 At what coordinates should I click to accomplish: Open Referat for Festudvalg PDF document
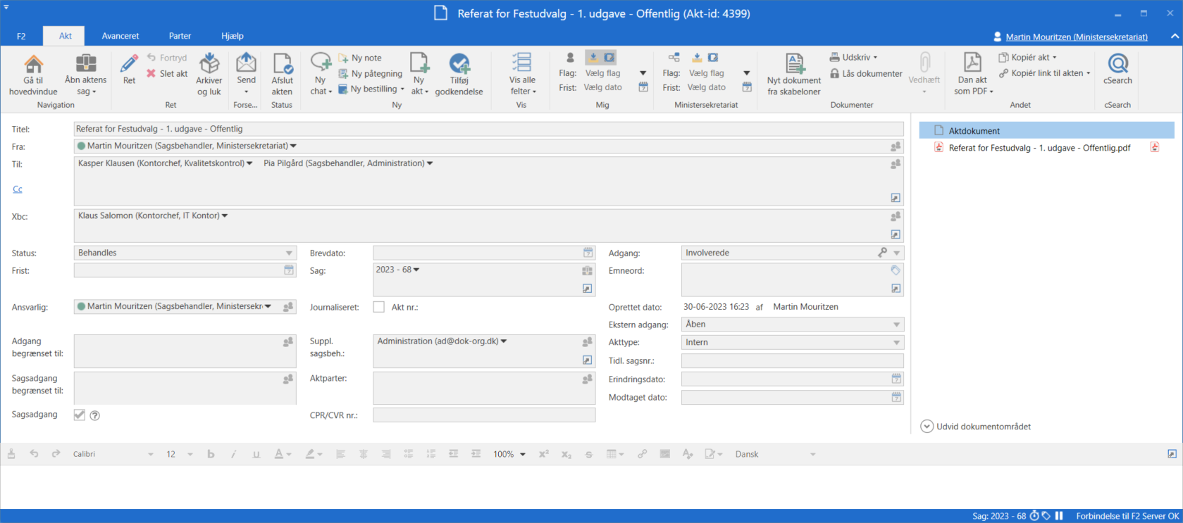tap(1039, 148)
